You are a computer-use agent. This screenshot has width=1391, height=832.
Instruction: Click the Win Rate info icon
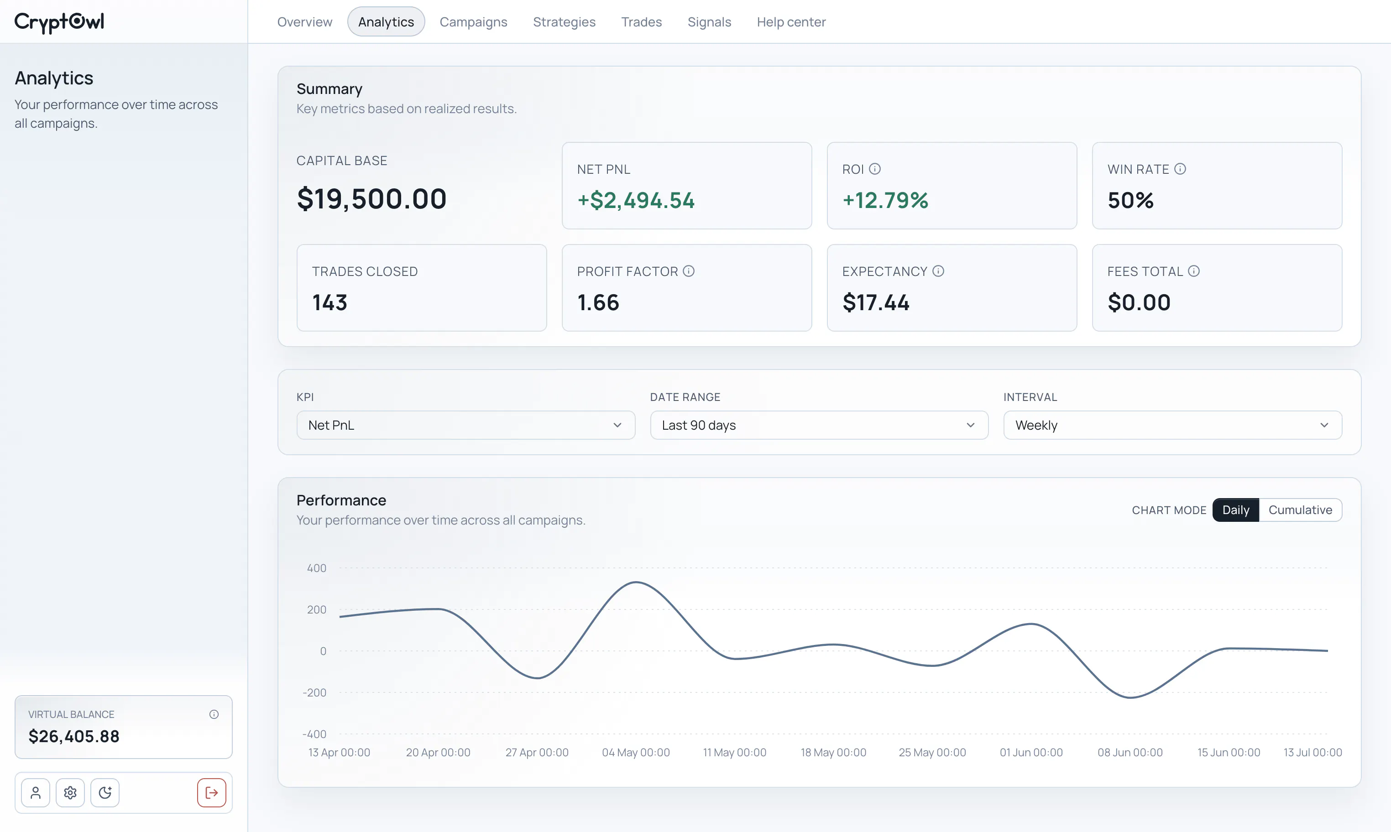click(1180, 169)
